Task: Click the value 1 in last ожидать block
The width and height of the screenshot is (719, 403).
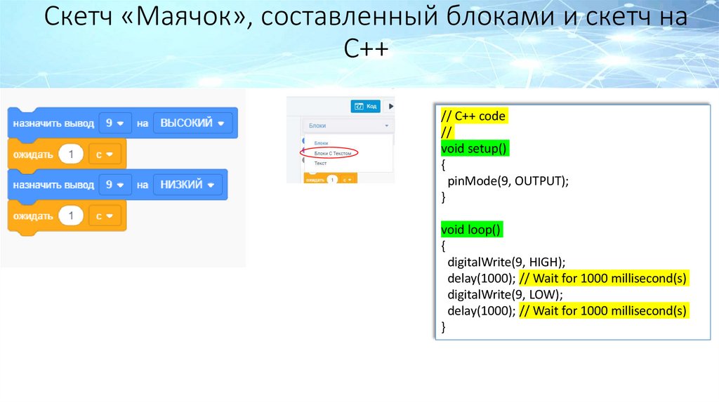Action: point(71,216)
